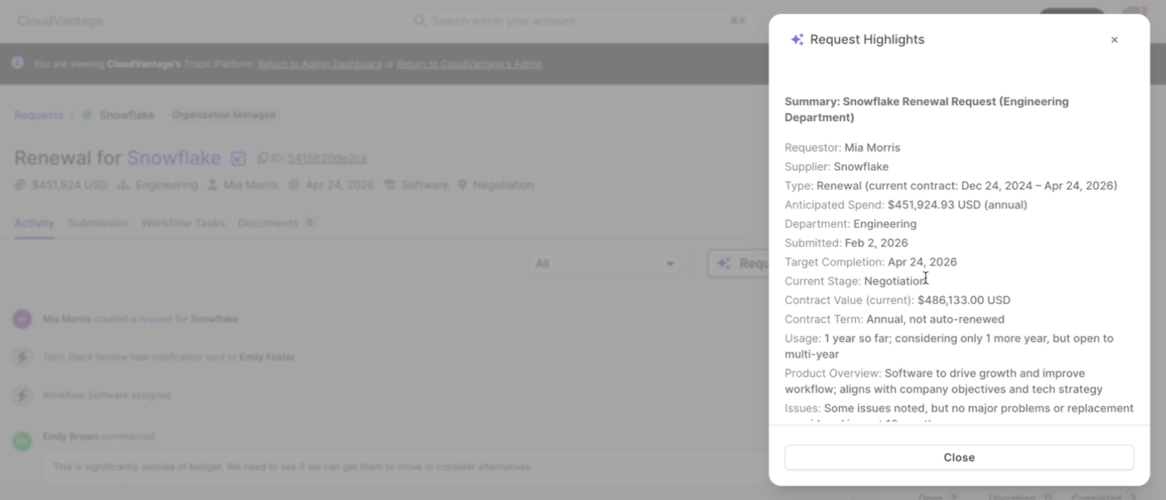1166x500 pixels.
Task: Click the cost icon beside $451,924 USD
Action: pyautogui.click(x=20, y=185)
